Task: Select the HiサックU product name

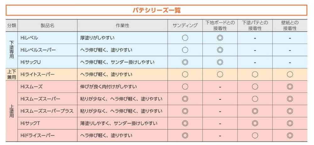Action: [x=31, y=62]
